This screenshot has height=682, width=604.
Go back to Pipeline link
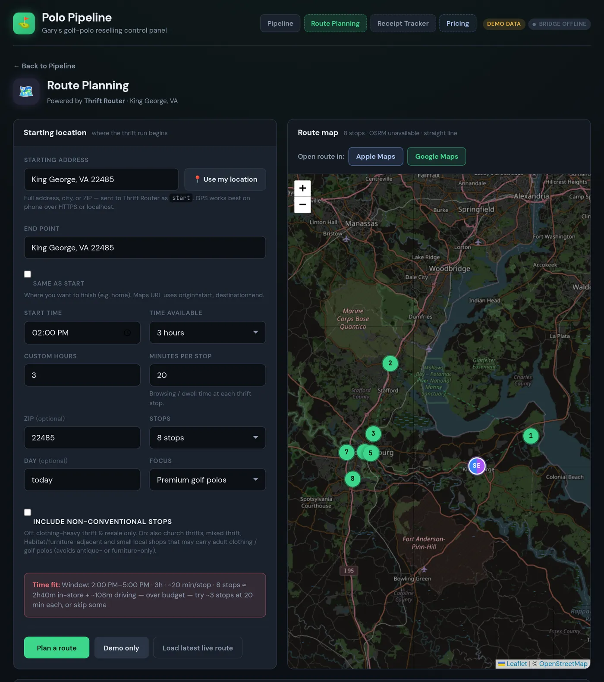click(44, 66)
